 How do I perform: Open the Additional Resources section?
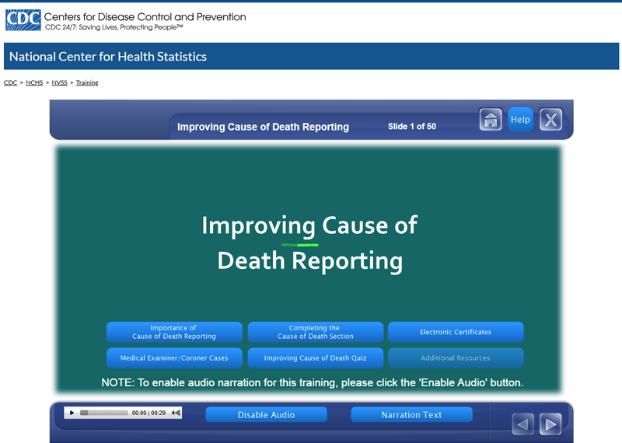coord(456,358)
